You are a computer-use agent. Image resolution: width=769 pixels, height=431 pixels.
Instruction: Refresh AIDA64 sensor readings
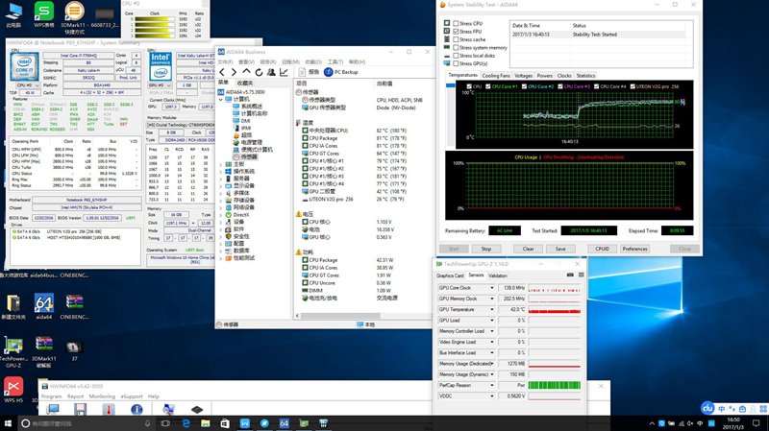click(259, 72)
